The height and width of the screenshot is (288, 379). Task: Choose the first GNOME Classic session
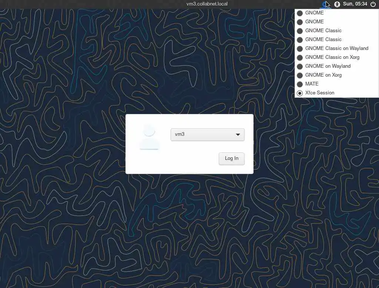[x=336, y=31]
